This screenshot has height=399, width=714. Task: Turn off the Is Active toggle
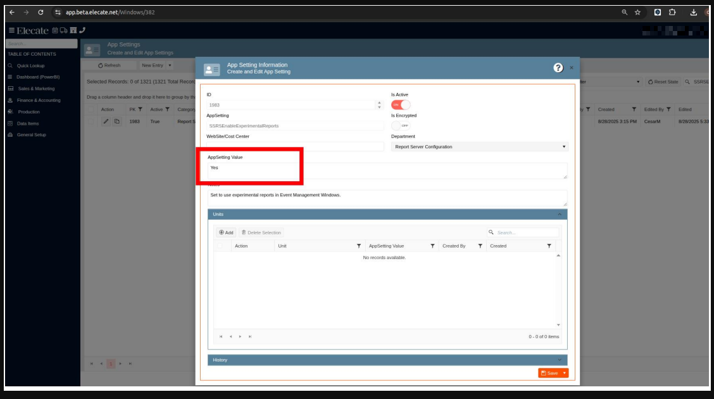(x=401, y=104)
